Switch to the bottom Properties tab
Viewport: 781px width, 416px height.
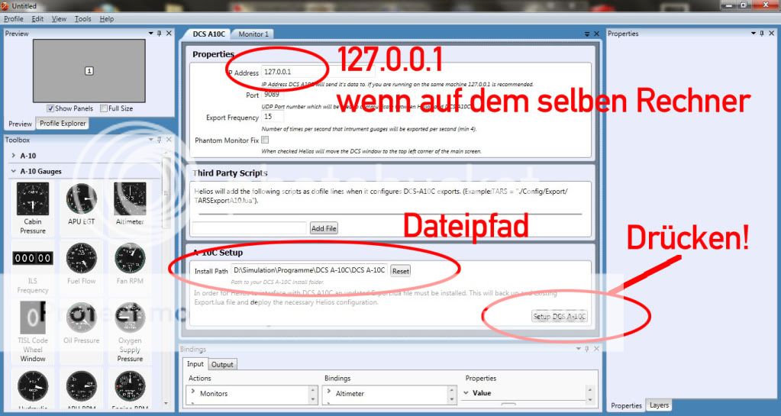click(626, 405)
